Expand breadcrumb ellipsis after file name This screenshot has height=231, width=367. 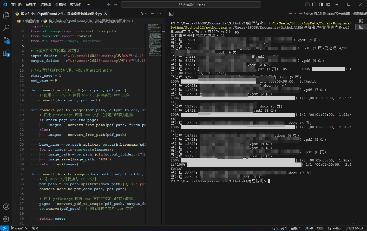click(135, 21)
